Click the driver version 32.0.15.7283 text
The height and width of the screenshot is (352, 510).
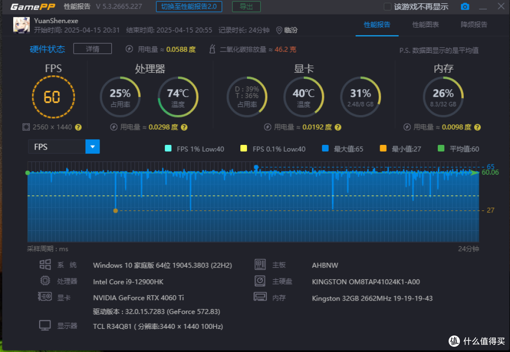click(156, 312)
